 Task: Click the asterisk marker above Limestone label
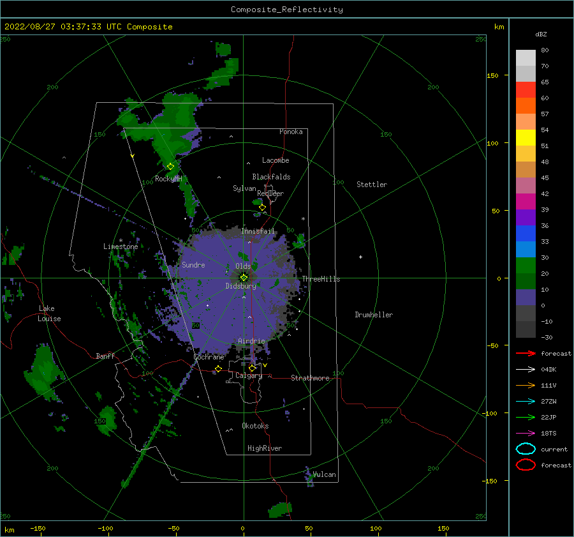point(121,241)
